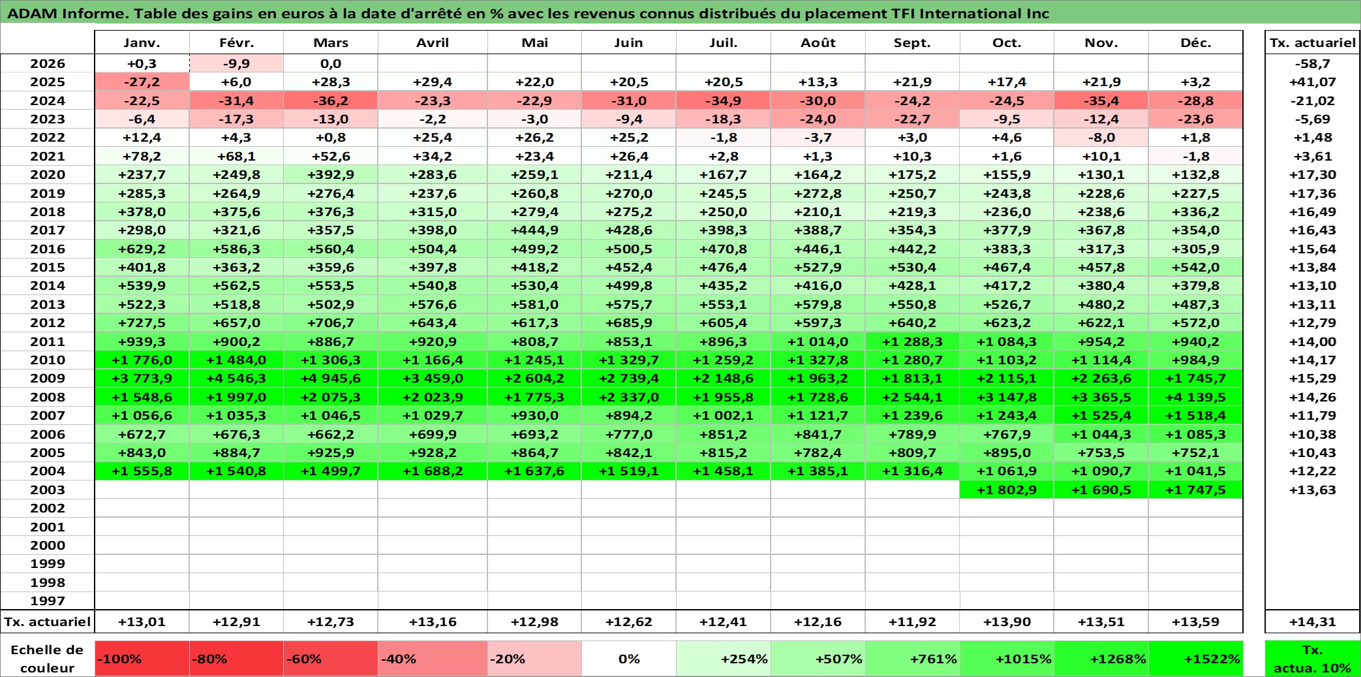The height and width of the screenshot is (677, 1361).
Task: Click the 2009 row label
Action: (48, 378)
